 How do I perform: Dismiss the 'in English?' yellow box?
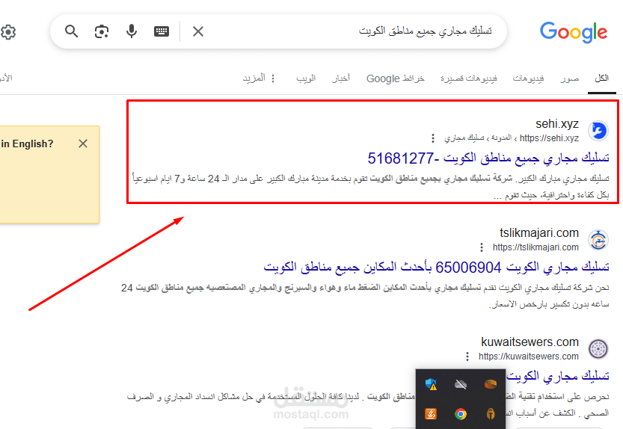83,143
